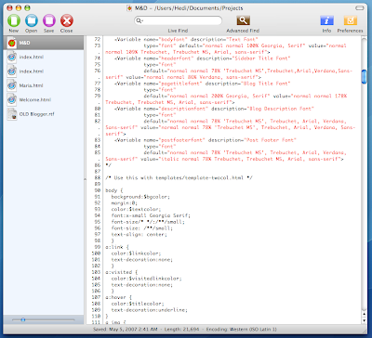Open the Info panel icon
Screen dimensions: 372x338
(326, 20)
